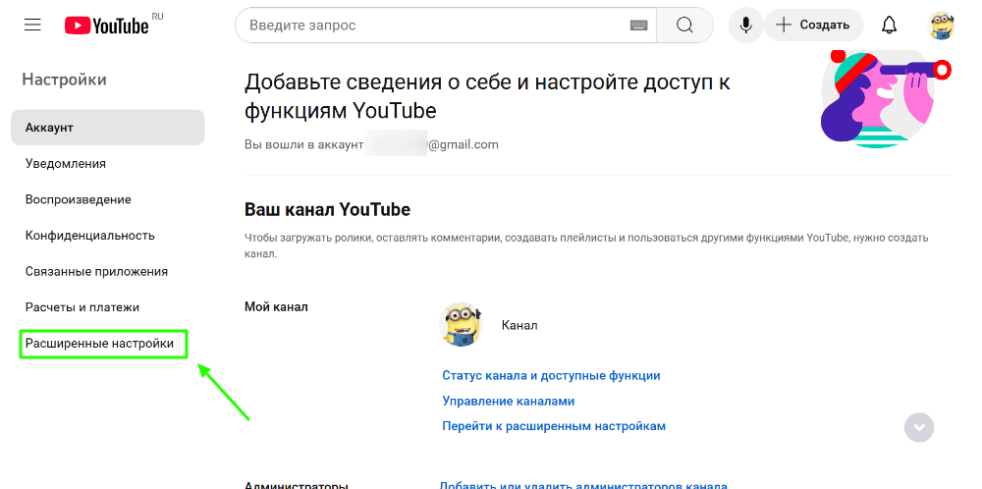Start voice search with microphone icon

tap(746, 26)
